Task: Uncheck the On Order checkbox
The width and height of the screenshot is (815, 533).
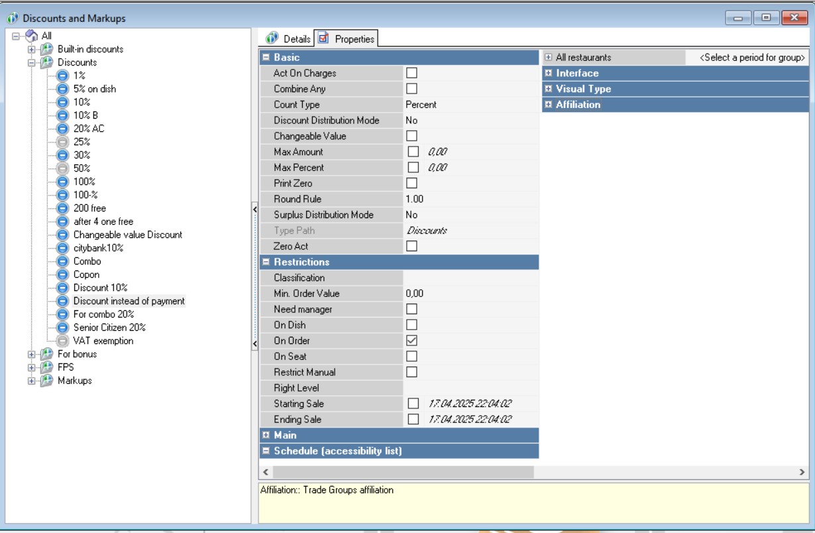Action: click(411, 341)
